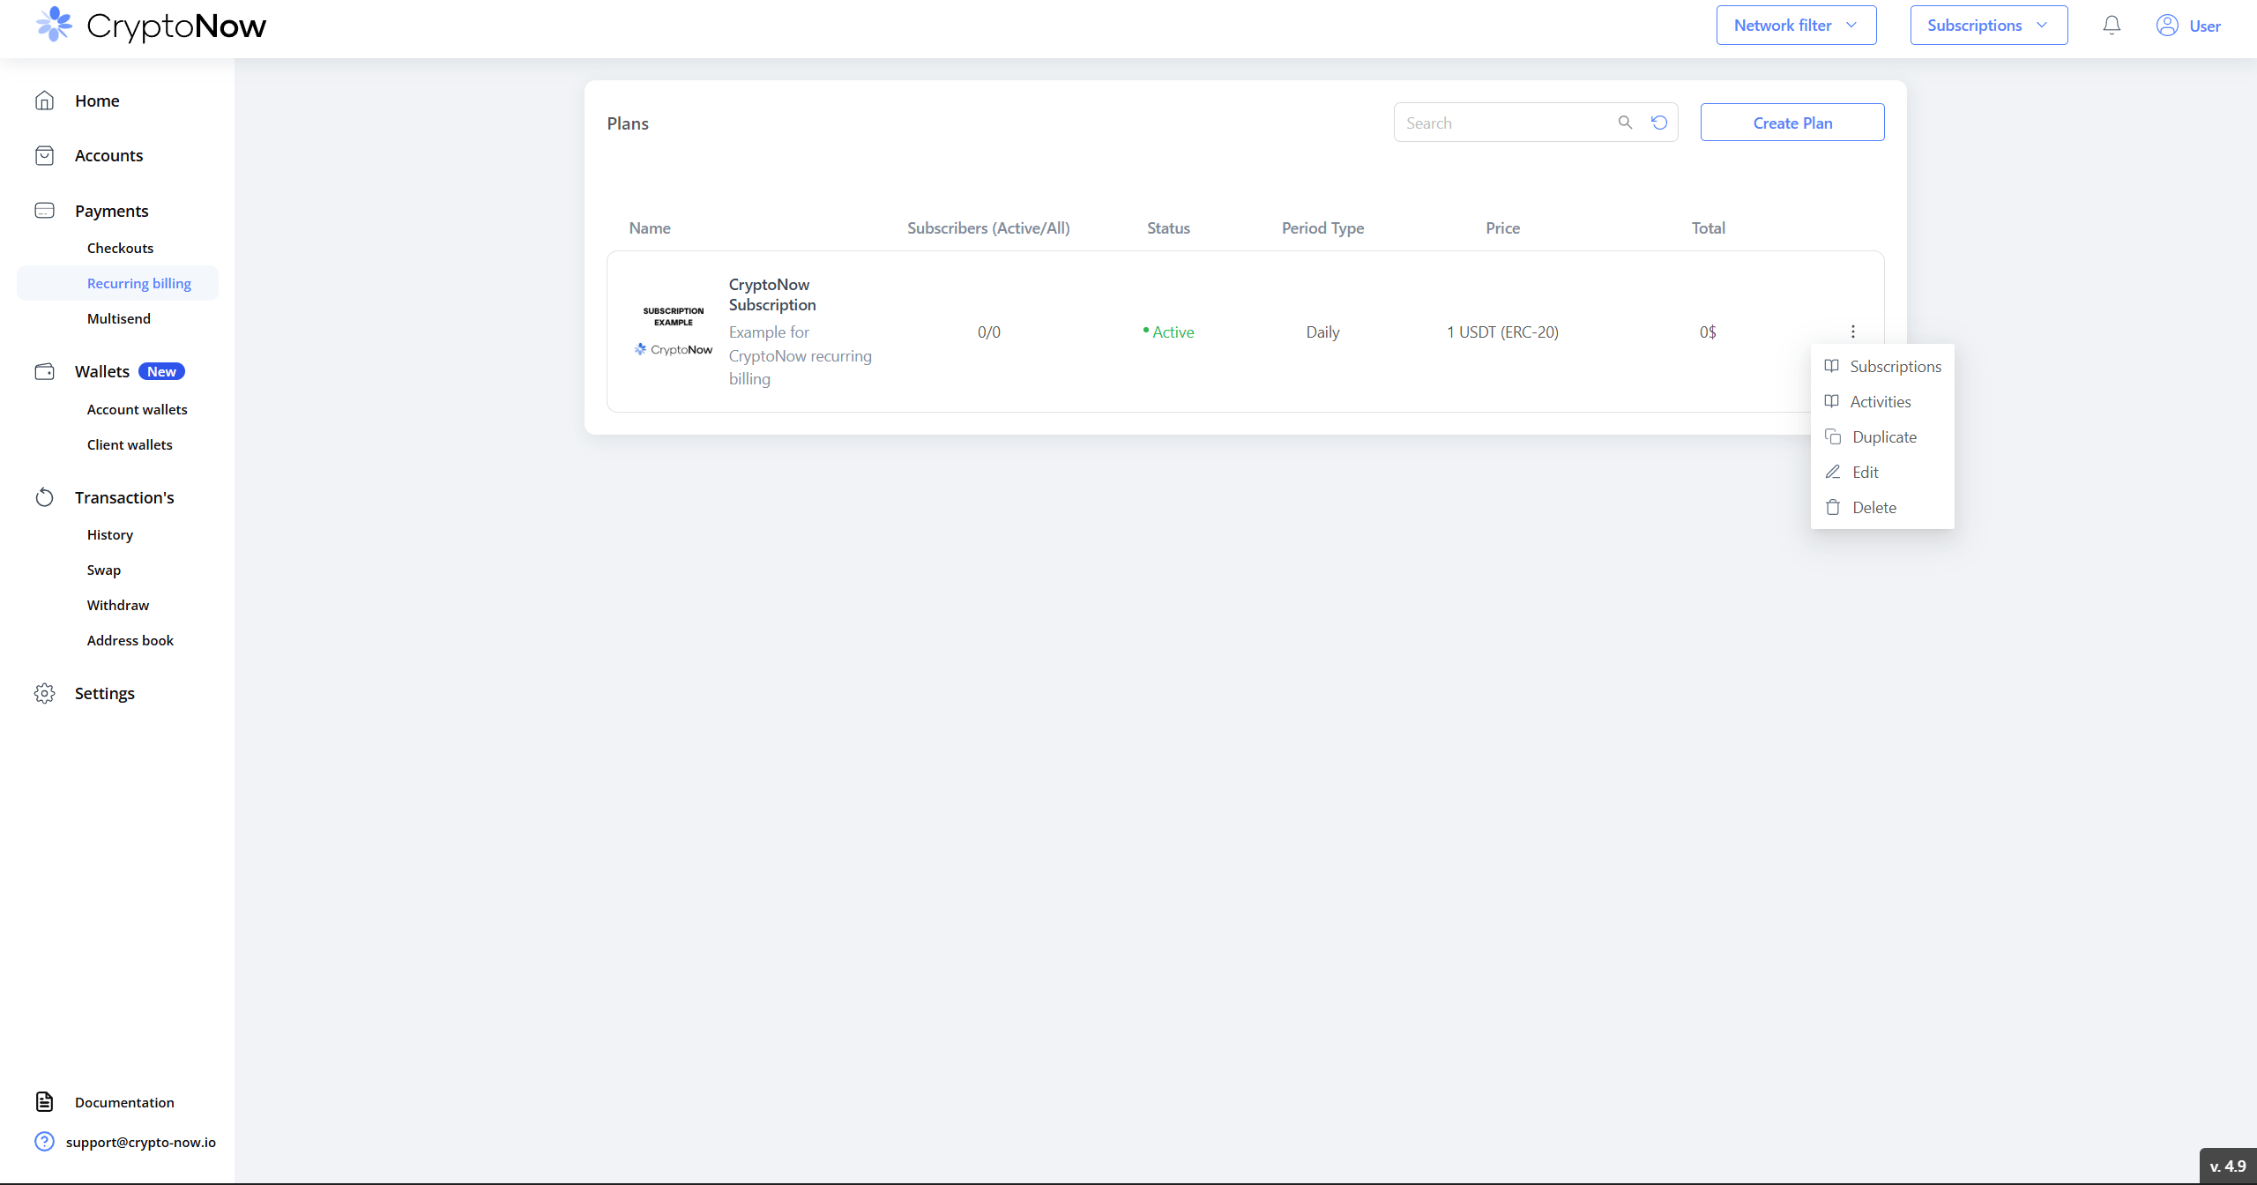Choose Duplicate in the plan menu
The image size is (2257, 1185).
[x=1882, y=436]
